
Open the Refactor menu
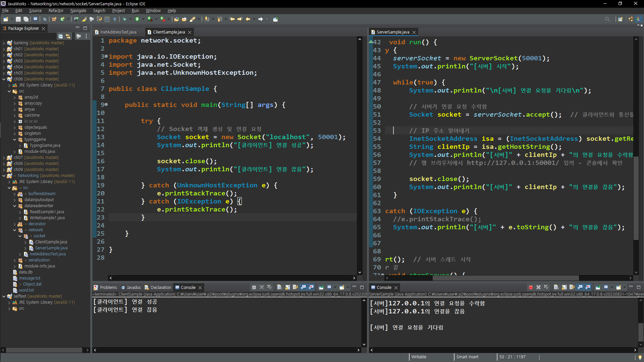point(56,11)
